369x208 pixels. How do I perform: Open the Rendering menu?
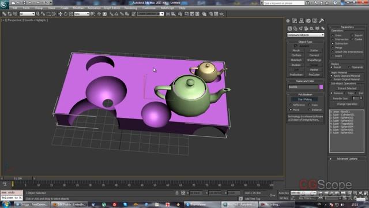click(x=131, y=8)
